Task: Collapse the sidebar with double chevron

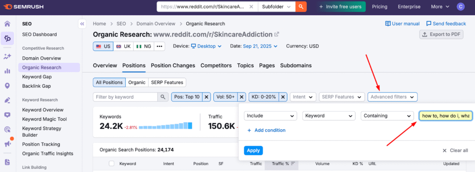Action: pyautogui.click(x=83, y=24)
